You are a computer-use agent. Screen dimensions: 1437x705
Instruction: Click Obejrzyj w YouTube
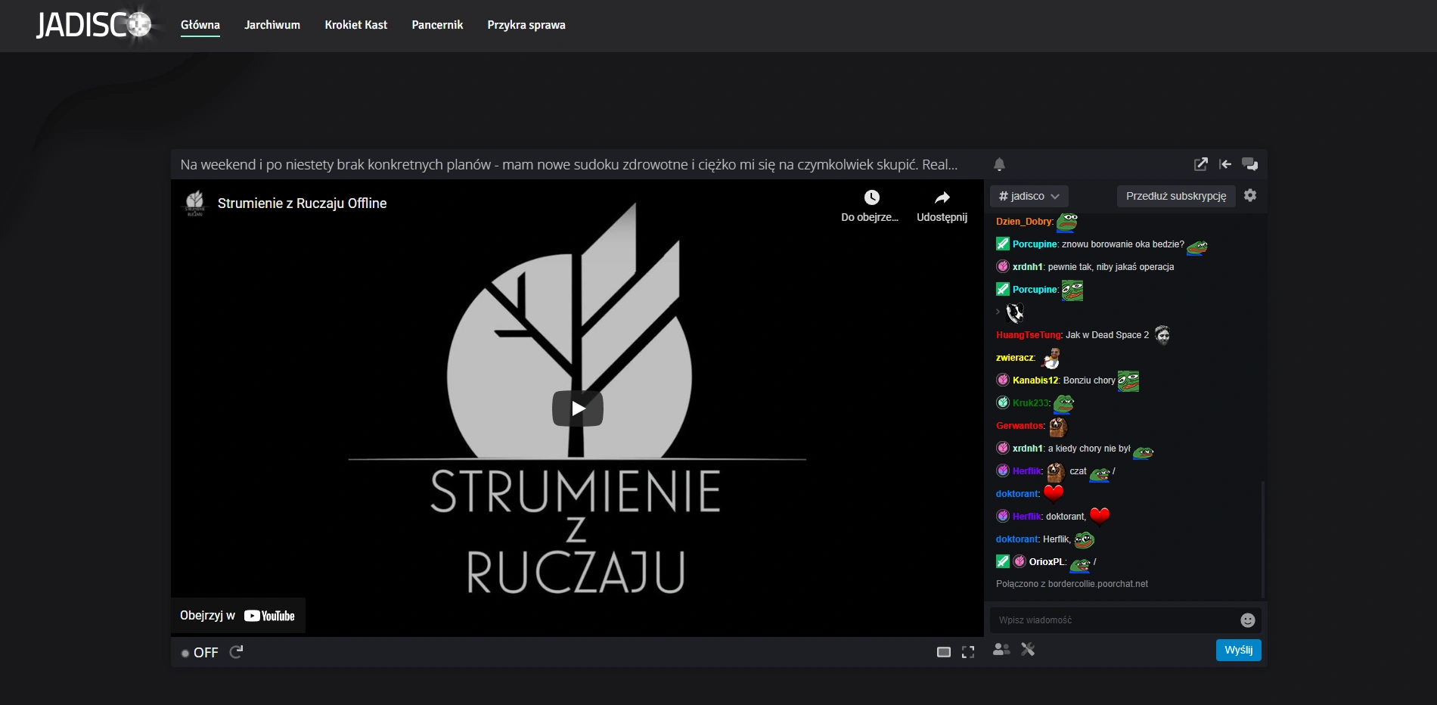pos(237,616)
